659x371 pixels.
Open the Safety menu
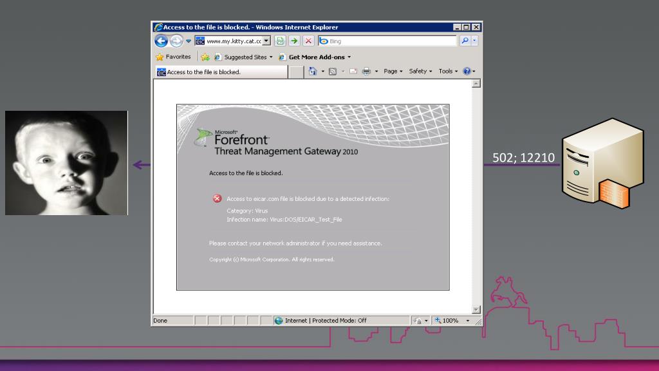coord(420,71)
